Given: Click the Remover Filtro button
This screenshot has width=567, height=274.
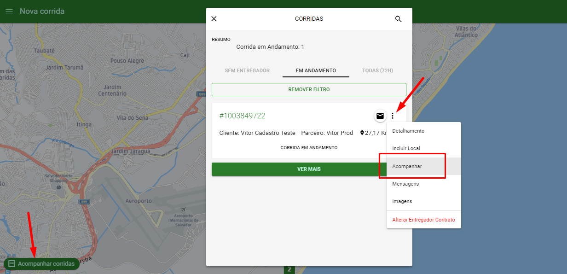Looking at the screenshot, I should [x=309, y=89].
